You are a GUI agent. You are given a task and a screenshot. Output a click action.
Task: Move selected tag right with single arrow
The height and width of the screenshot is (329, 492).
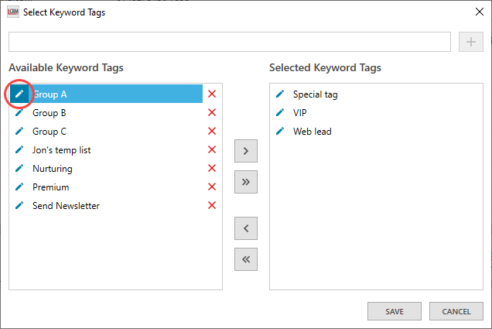245,151
